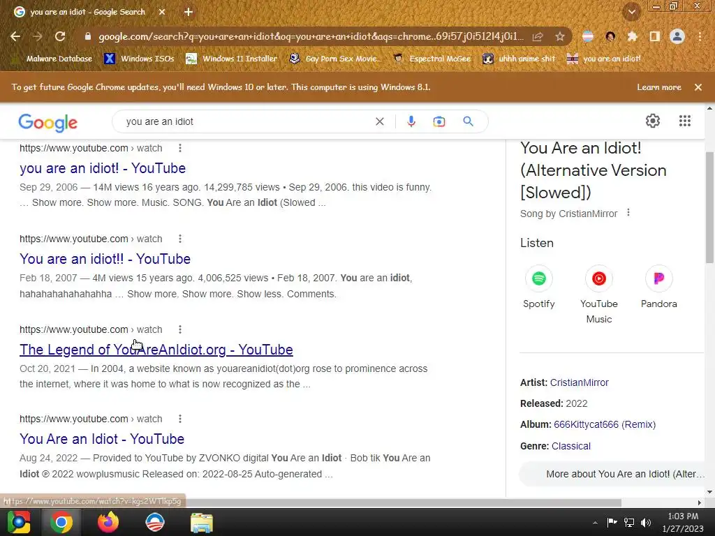The image size is (715, 536).
Task: Submit search with magnifier icon
Action: click(468, 121)
